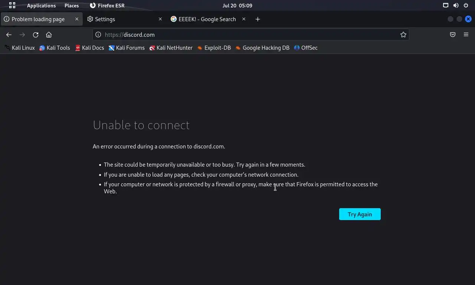Click the screen indicator in system tray
Viewport: 475px width, 285px height.
pos(446,6)
